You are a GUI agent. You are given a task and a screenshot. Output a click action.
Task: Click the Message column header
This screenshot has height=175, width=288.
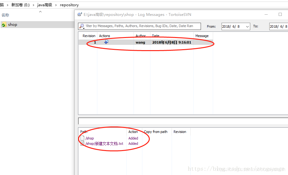[x=202, y=36]
